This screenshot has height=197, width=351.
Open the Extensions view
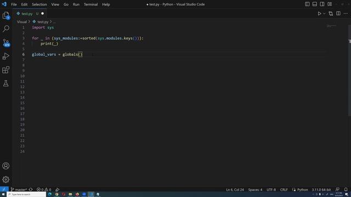(6, 69)
